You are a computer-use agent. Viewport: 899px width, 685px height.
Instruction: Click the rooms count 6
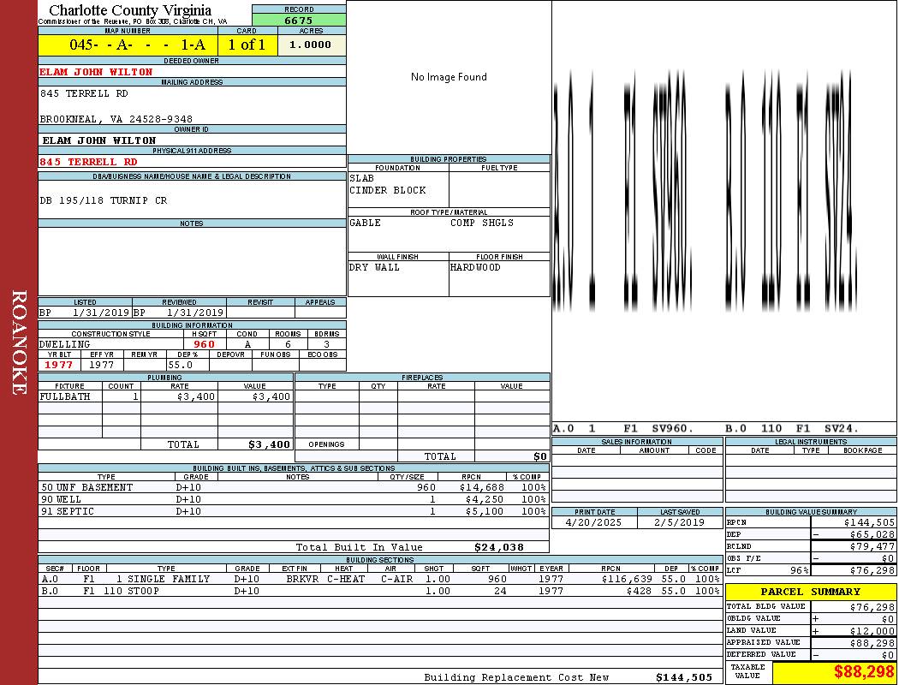click(288, 344)
